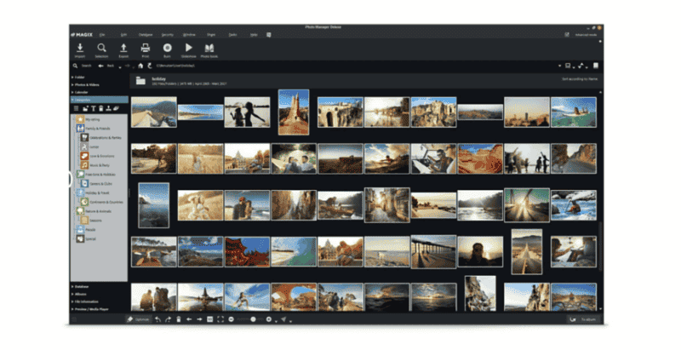Print photos using the Print icon
The image size is (681, 350).
tap(145, 48)
